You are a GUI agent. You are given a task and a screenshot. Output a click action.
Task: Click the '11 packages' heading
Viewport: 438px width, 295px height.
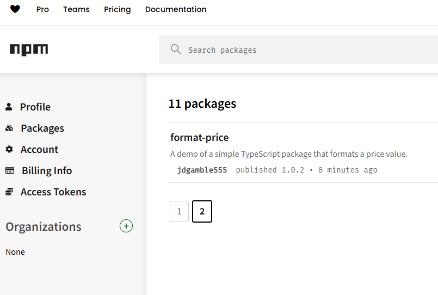point(202,103)
